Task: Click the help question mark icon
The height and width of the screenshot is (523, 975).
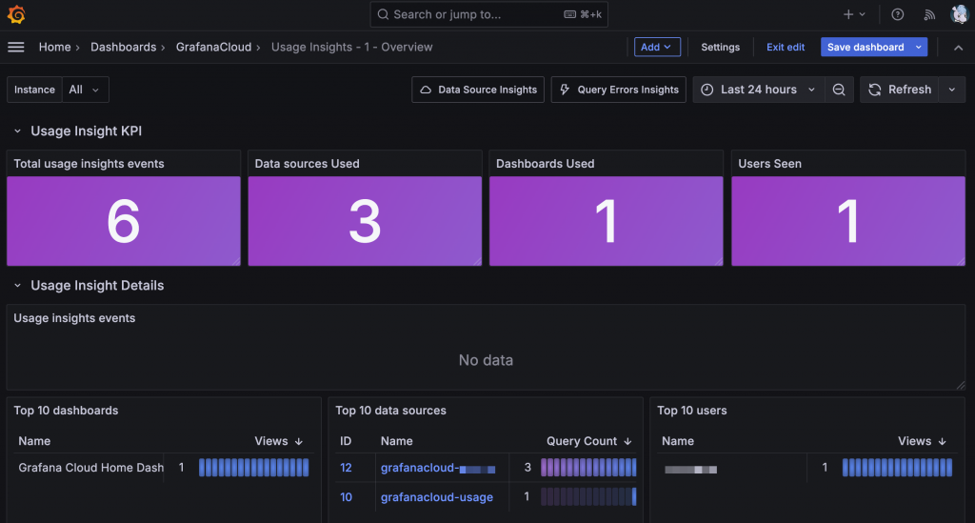Action: [897, 14]
